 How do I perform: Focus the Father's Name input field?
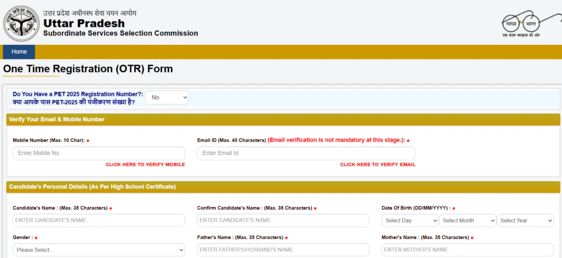283,250
